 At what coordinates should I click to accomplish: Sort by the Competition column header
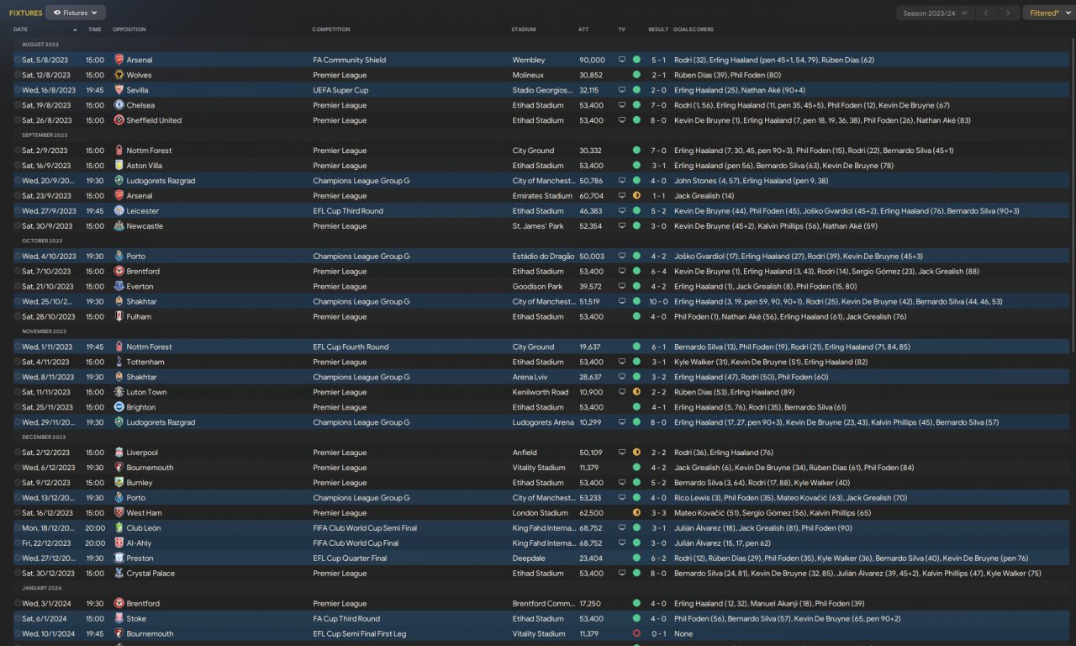331,29
